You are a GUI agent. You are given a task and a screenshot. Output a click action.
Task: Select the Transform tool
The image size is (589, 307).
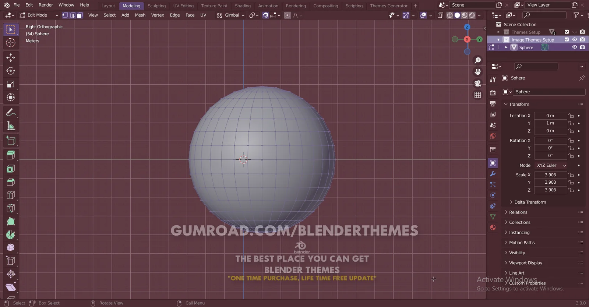click(11, 98)
